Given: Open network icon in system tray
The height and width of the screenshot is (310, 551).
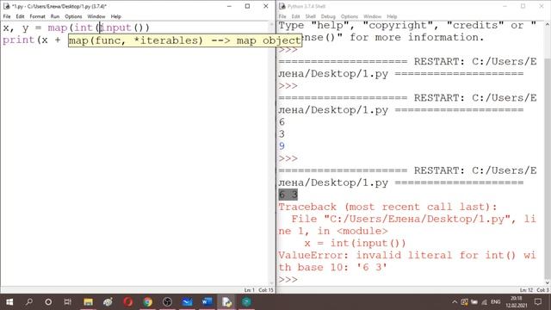Looking at the screenshot, I should (x=485, y=302).
